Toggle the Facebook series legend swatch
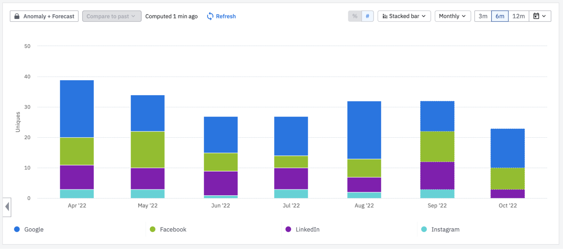563x249 pixels. tap(153, 229)
